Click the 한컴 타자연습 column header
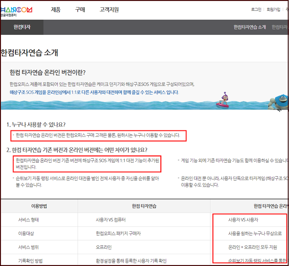Image resolution: width=289 pixels, height=266 pixels. 144,206
